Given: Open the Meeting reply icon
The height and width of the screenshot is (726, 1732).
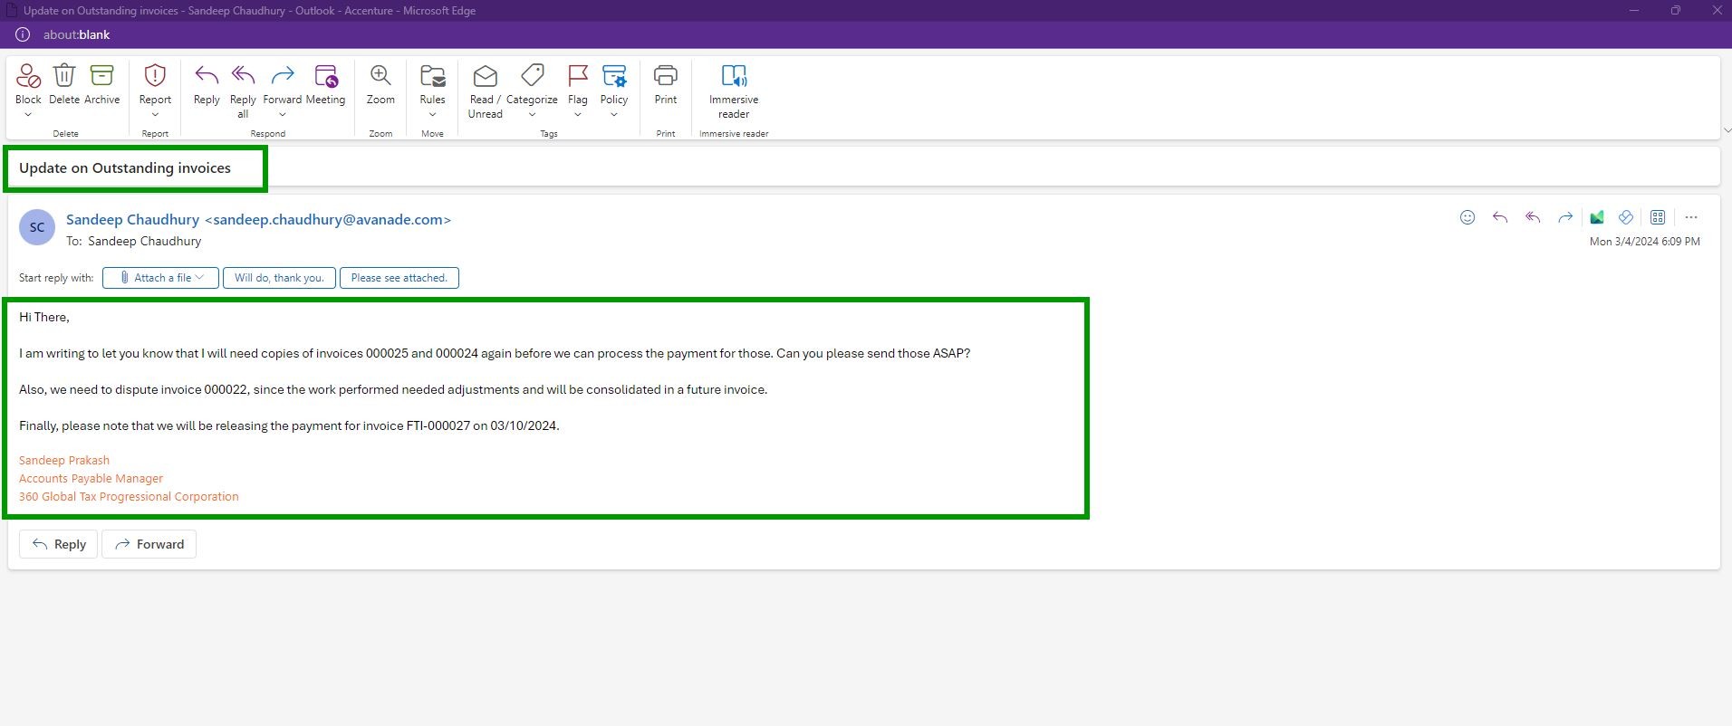Looking at the screenshot, I should pos(325,76).
